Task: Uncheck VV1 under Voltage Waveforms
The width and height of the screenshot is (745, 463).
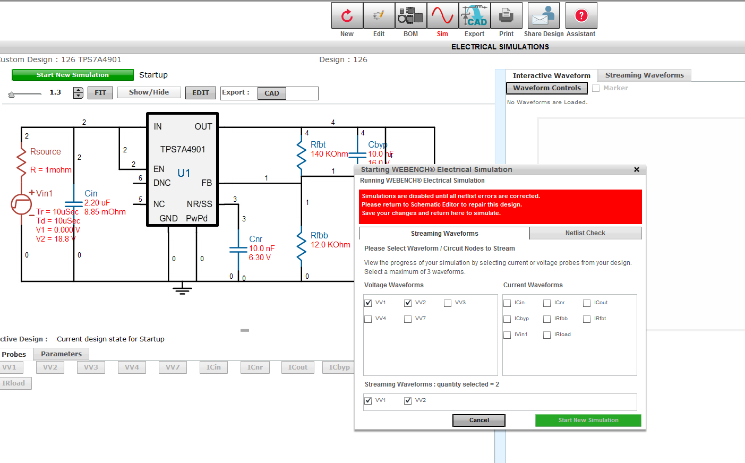Action: click(368, 303)
